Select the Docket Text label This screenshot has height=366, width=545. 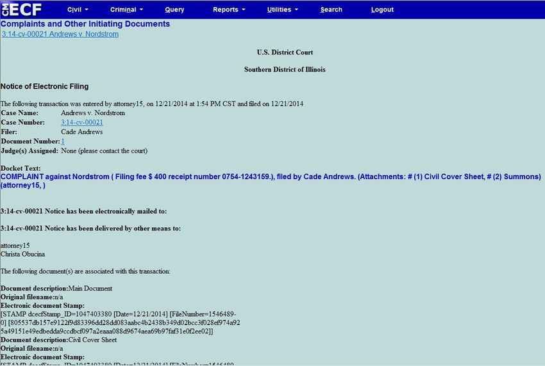[21, 168]
